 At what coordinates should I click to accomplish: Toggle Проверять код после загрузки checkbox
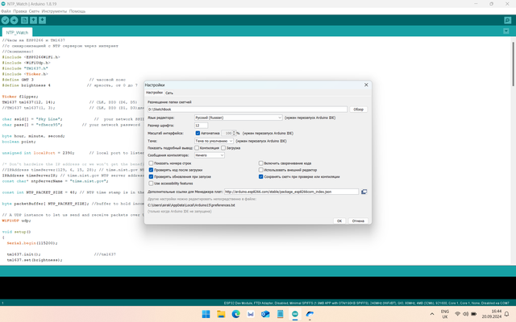coord(151,170)
